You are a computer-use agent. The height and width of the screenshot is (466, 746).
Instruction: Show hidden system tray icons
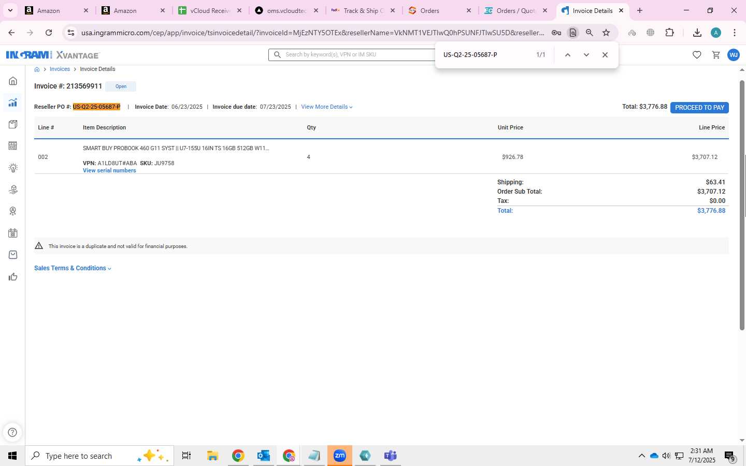[x=641, y=456]
